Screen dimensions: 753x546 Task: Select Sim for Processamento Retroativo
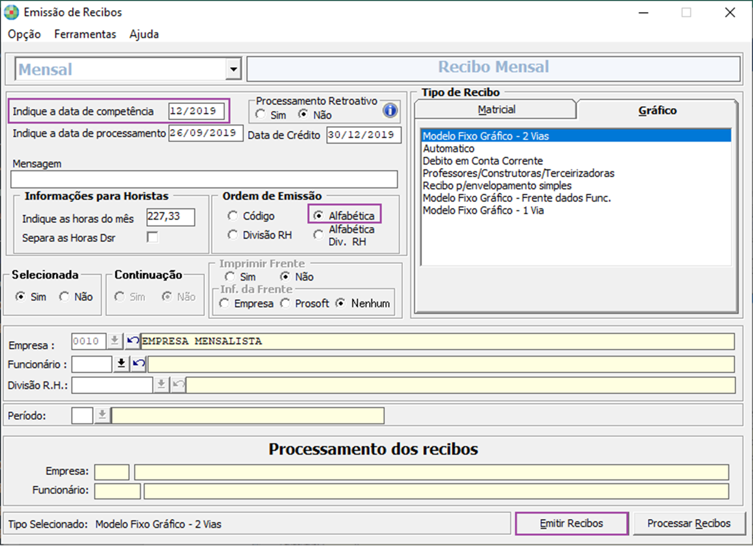click(x=272, y=115)
